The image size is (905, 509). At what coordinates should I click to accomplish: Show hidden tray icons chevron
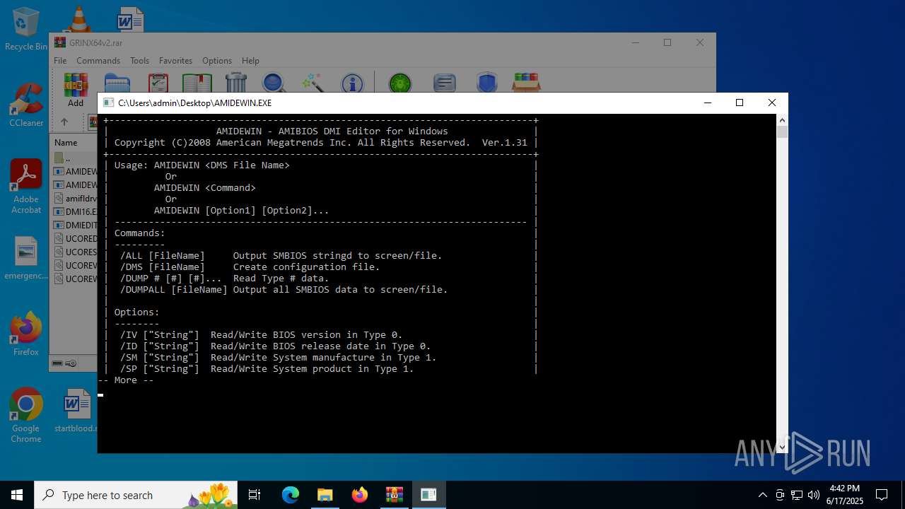point(762,495)
